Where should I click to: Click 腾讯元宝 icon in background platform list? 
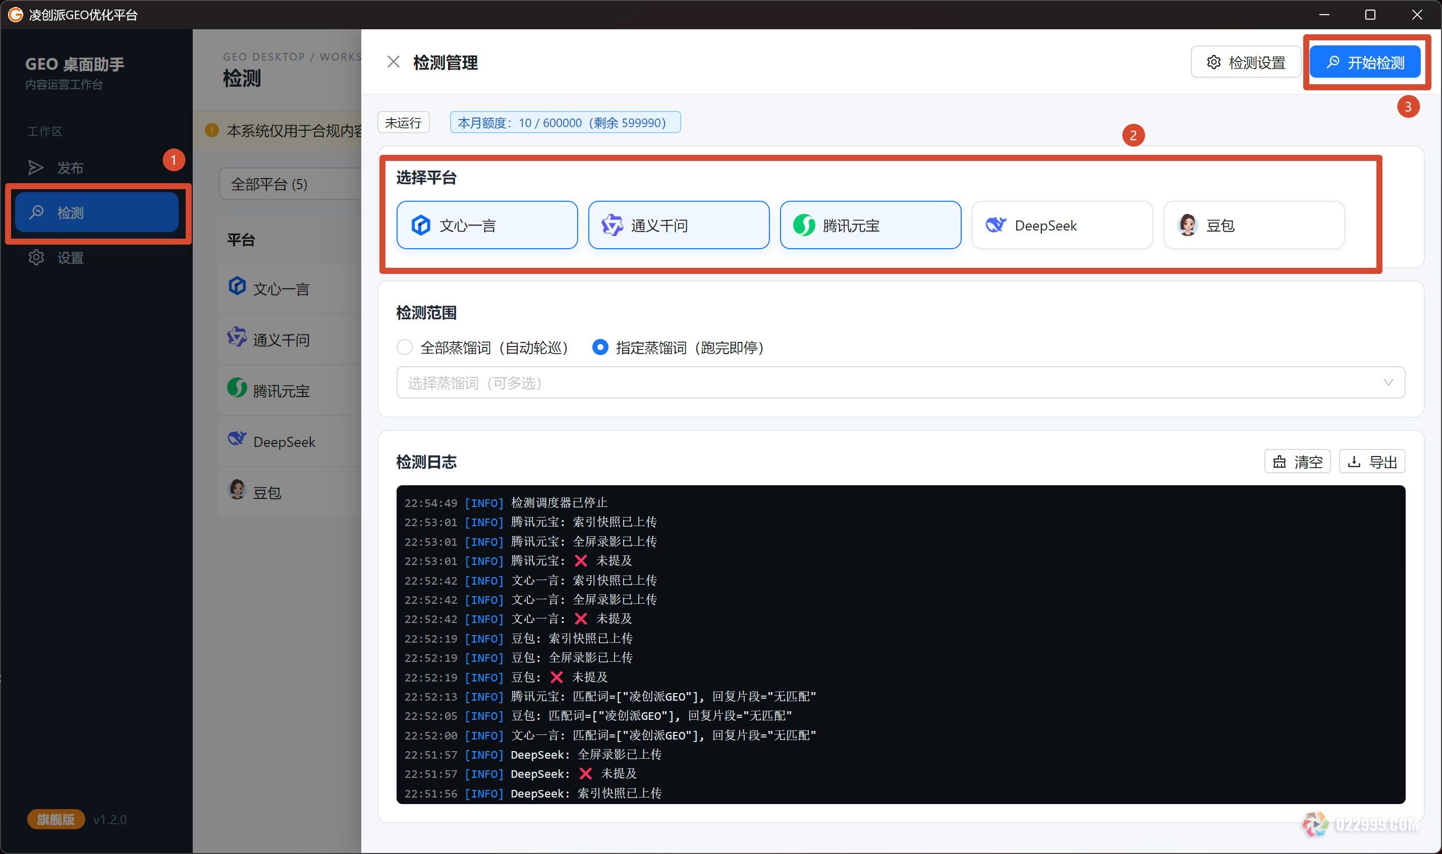pos(237,388)
